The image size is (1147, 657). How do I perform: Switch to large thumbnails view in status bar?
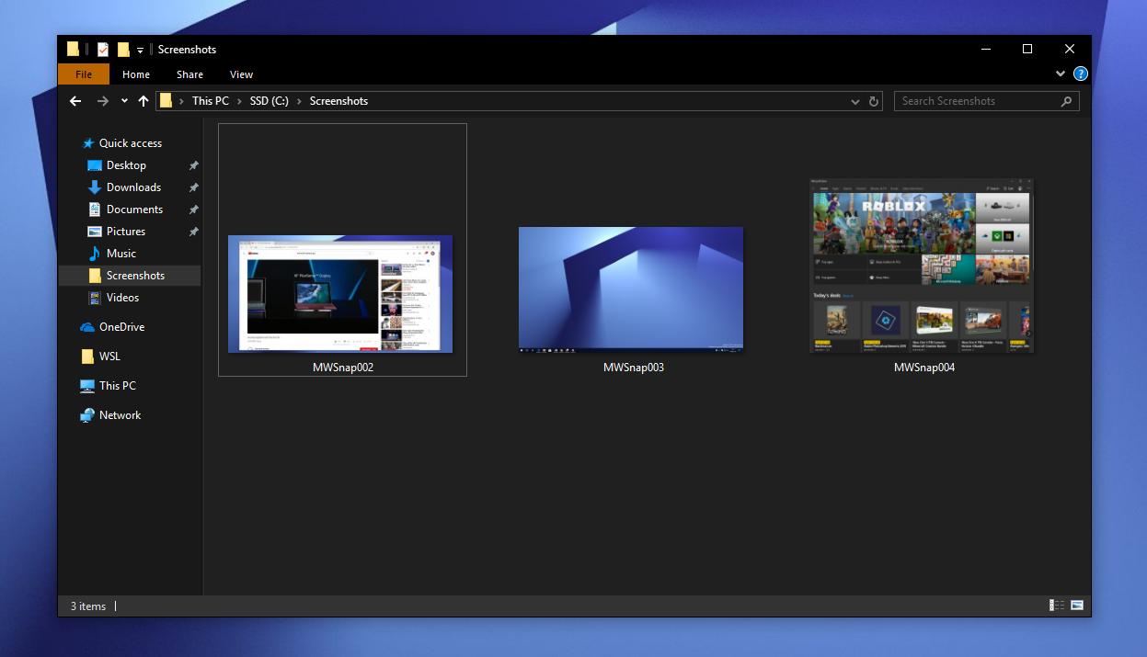1077,606
